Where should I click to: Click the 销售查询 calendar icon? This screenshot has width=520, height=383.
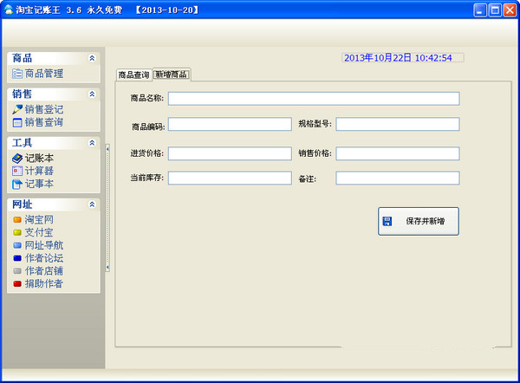[17, 122]
